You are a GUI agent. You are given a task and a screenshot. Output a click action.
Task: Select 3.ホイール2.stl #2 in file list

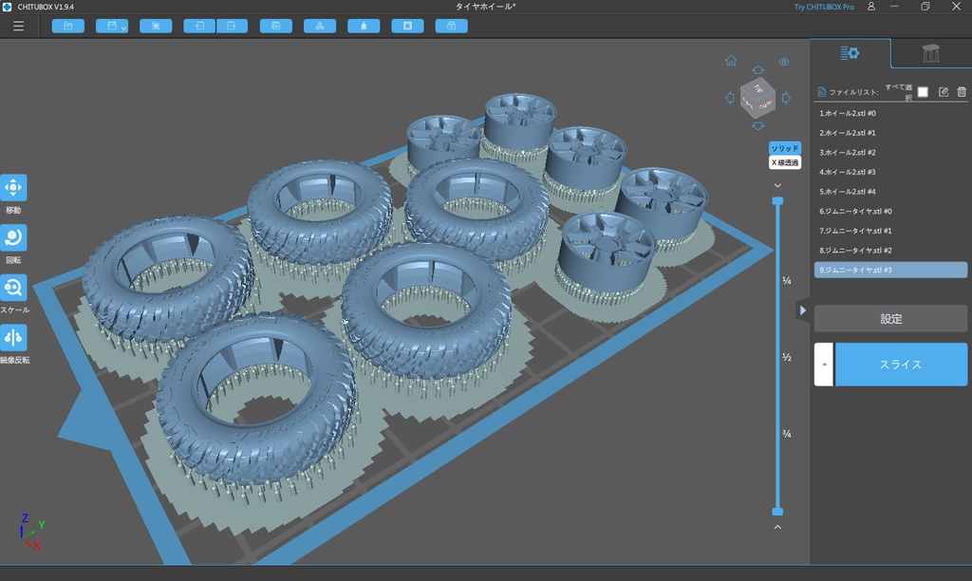(x=890, y=152)
